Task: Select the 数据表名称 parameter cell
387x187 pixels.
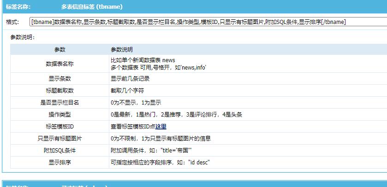Action: (x=60, y=64)
